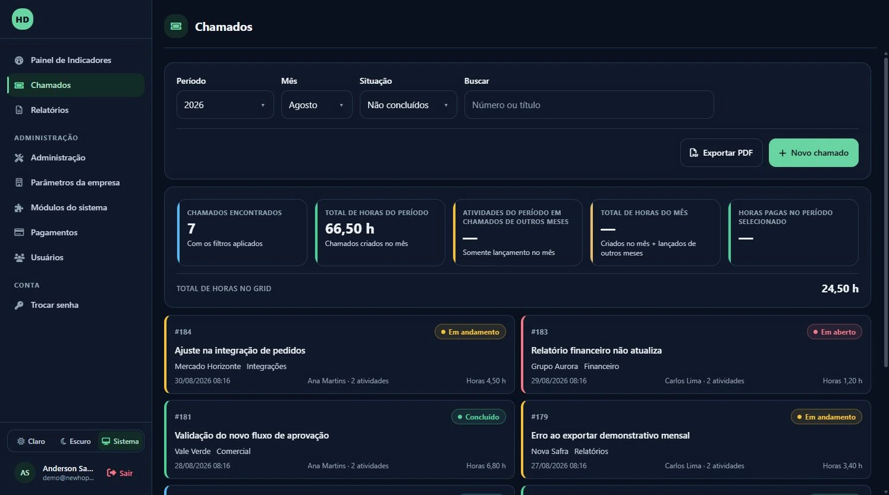The image size is (889, 495).
Task: Click the Pagamentos card icon
Action: [19, 232]
